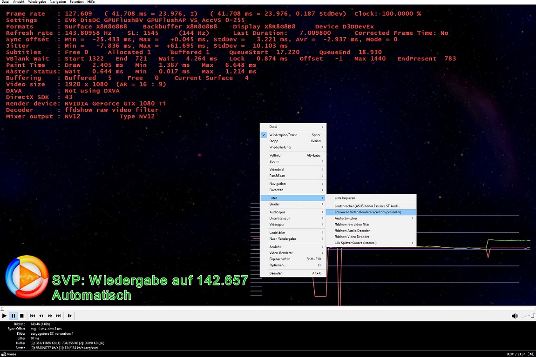Screen dimensions: 536x357
Task: Expand the Pan&Scan submenu
Action: [293, 175]
